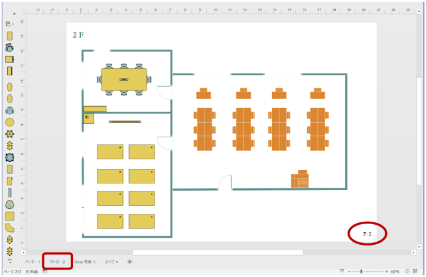The width and height of the screenshot is (426, 277).
Task: Select the corner desk stencil shape
Action: pyautogui.click(x=10, y=227)
